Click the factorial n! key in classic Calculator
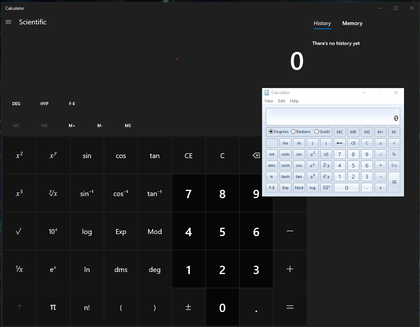 coord(326,154)
